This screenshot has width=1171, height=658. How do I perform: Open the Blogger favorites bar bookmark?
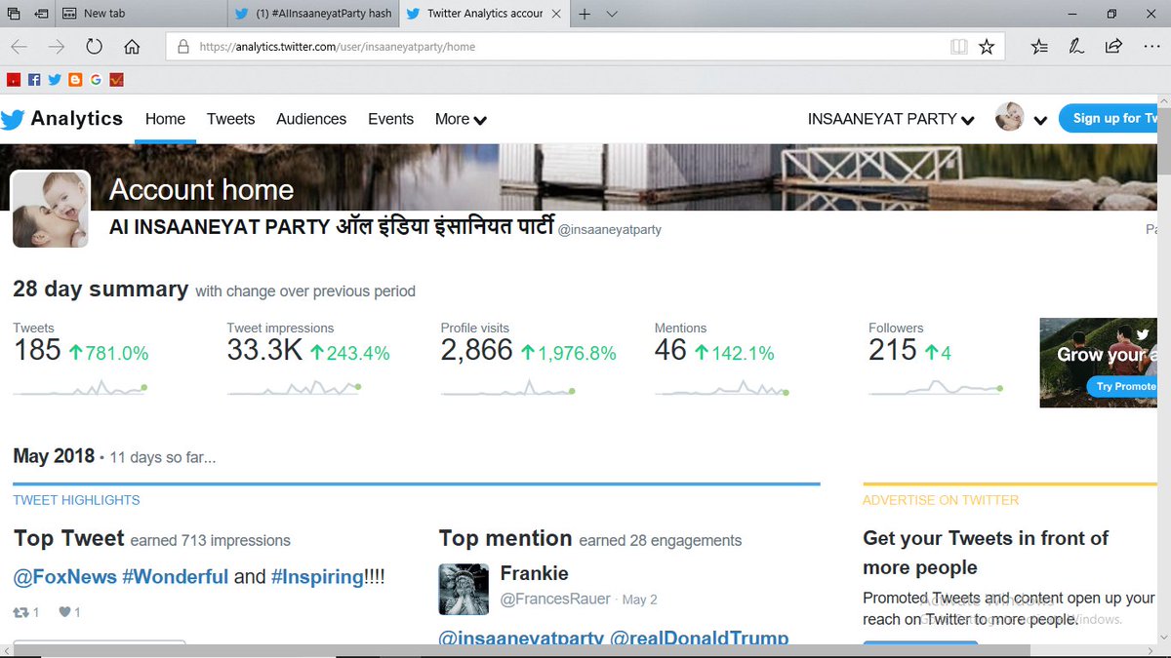[75, 80]
